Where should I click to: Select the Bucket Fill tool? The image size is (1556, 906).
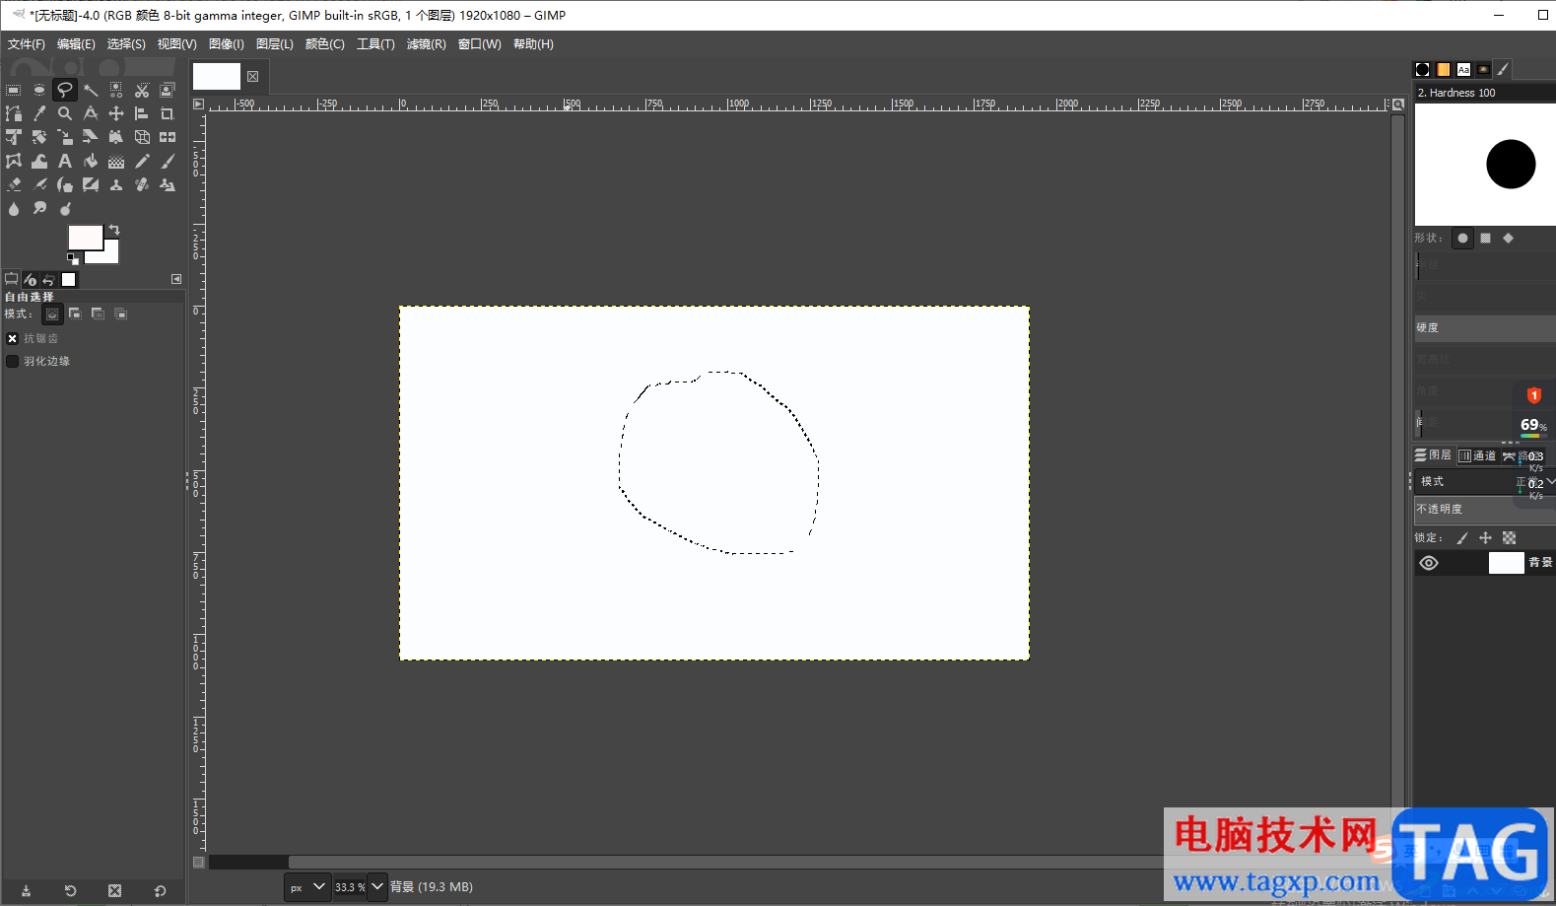click(x=91, y=161)
